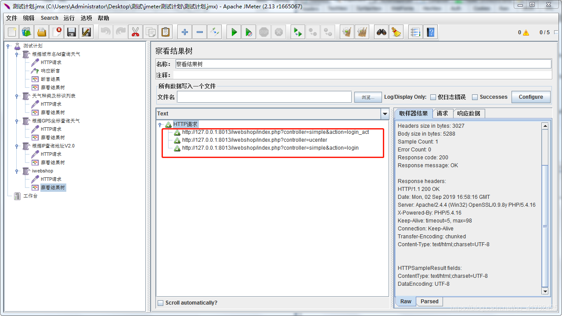This screenshot has width=562, height=316.
Task: Collapse all nodes with minus icon
Action: pyautogui.click(x=200, y=32)
